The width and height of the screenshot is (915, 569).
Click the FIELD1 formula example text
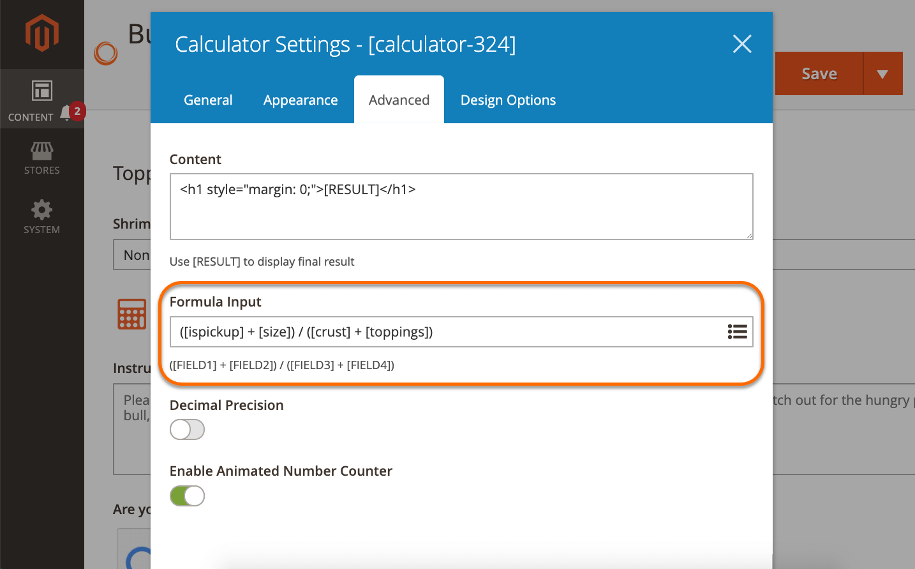coord(282,365)
